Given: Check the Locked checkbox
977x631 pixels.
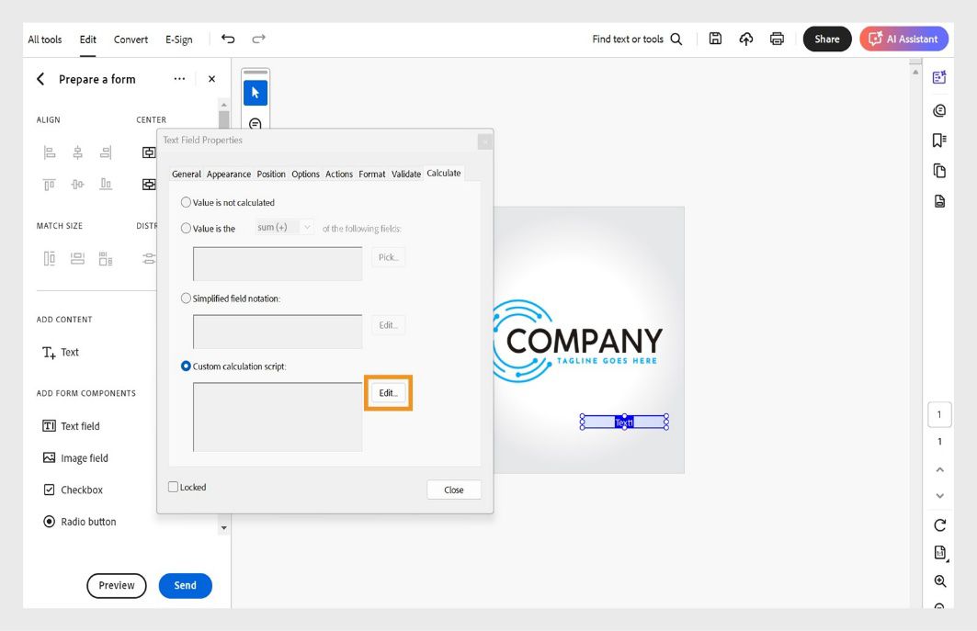Looking at the screenshot, I should point(173,486).
